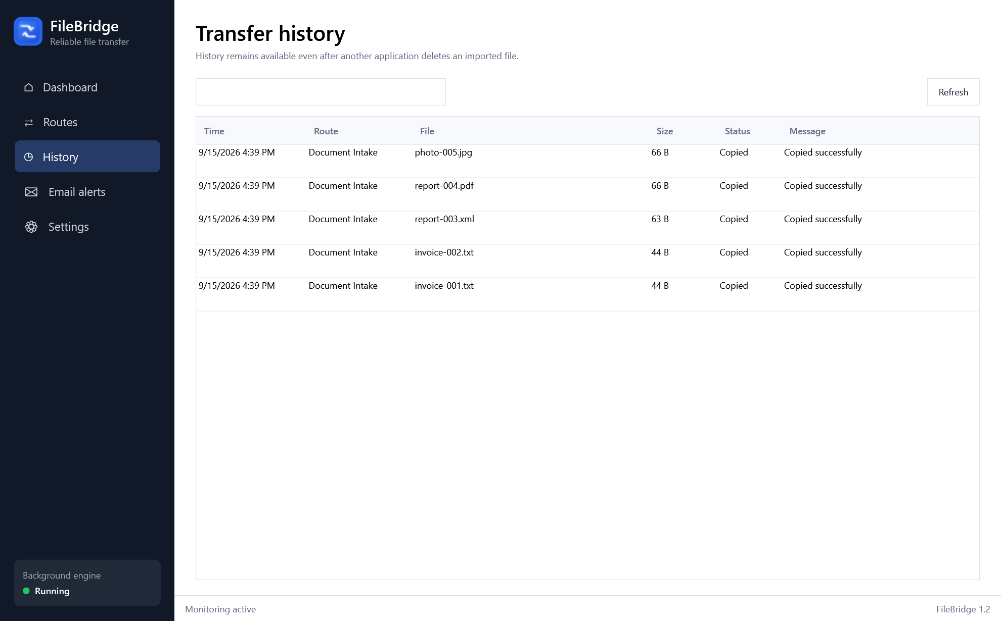The height and width of the screenshot is (621, 1001).
Task: Click the Transfer history heading
Action: click(270, 34)
